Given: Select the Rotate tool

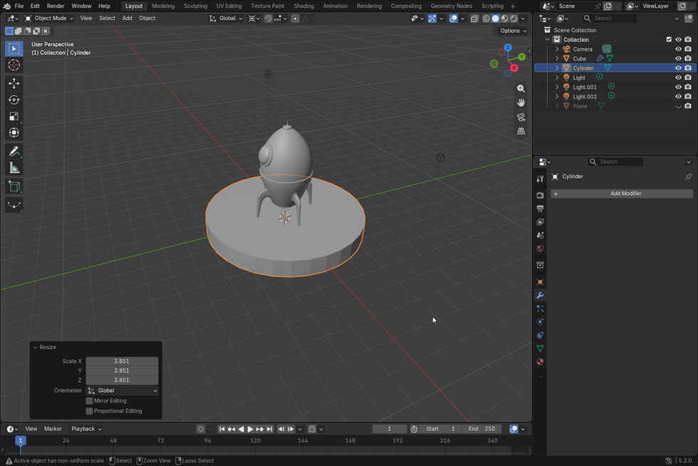Looking at the screenshot, I should pyautogui.click(x=14, y=100).
